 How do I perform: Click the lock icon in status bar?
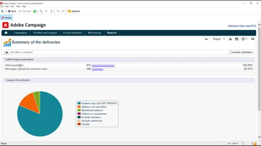255,144
